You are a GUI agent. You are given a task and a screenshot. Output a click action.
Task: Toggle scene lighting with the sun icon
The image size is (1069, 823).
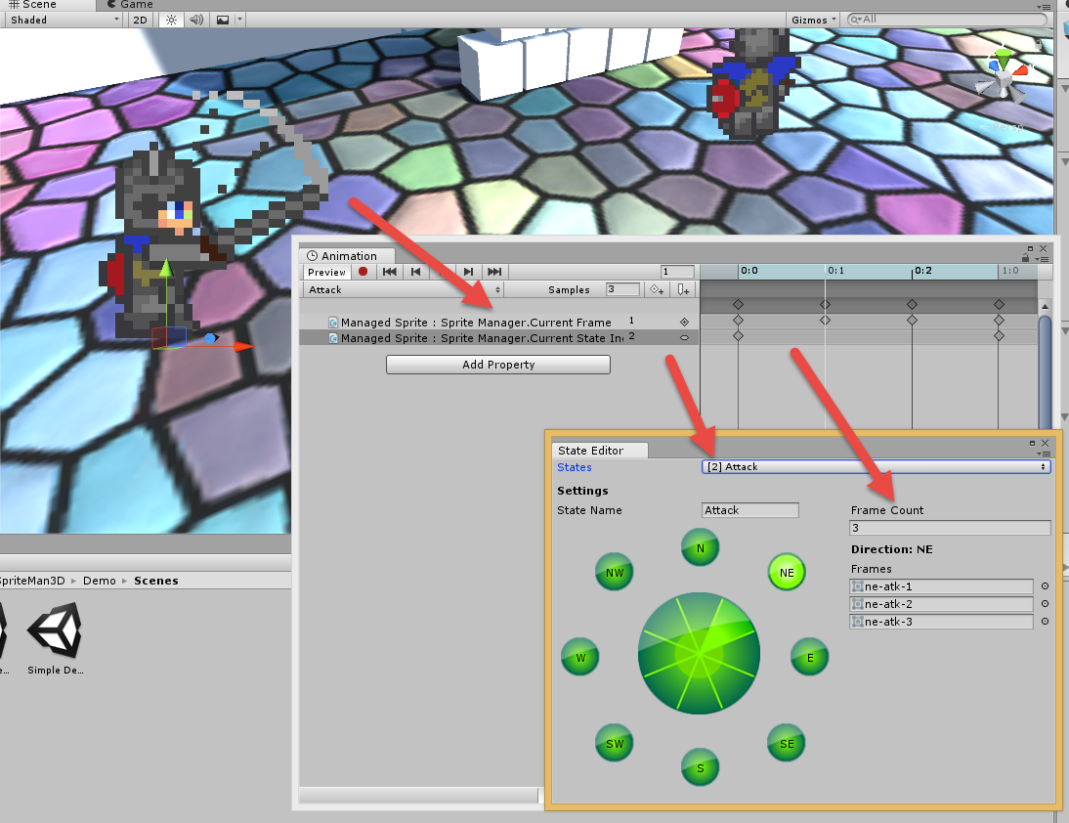(171, 20)
